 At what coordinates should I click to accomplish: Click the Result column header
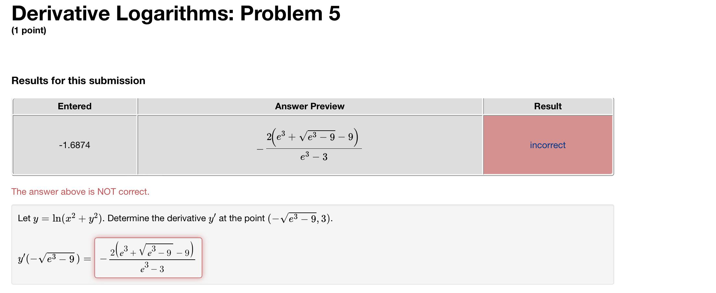[547, 106]
